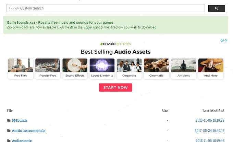Click the ad info icon

coord(222,40)
